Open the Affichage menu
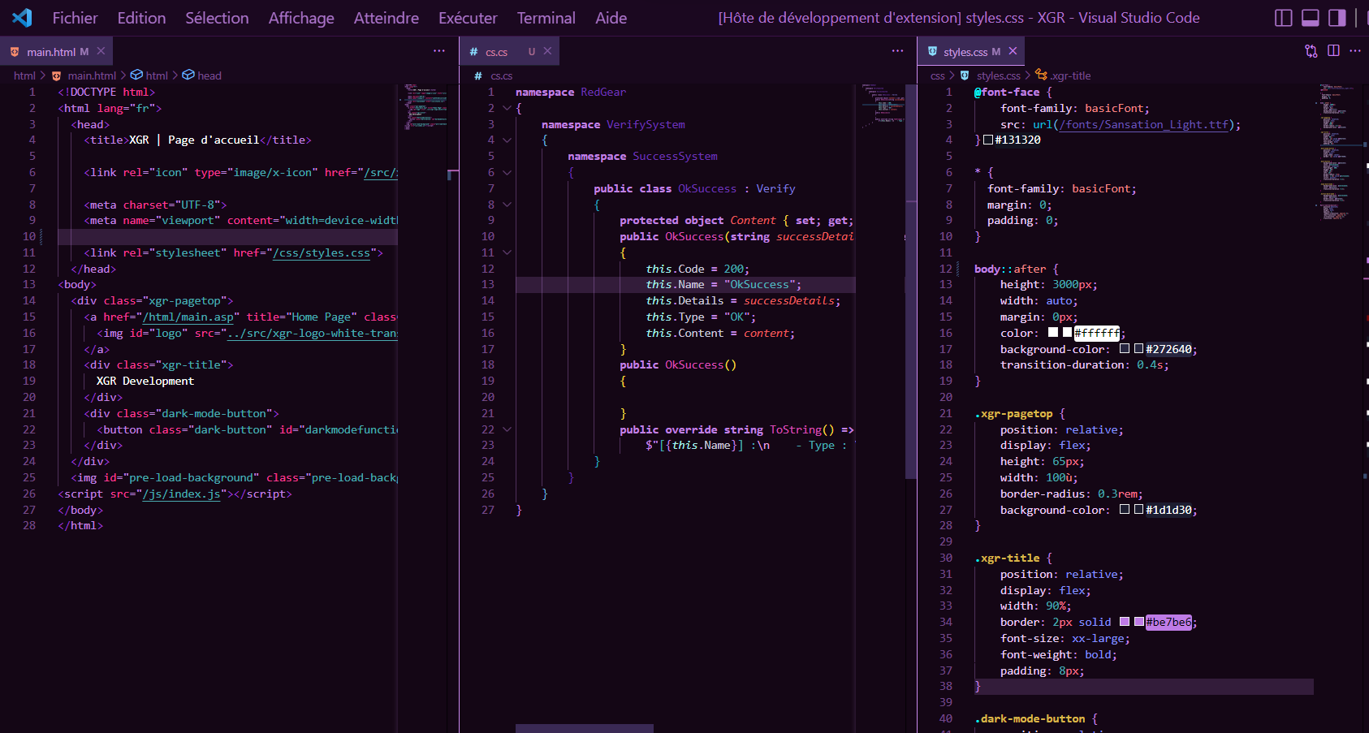 click(x=301, y=18)
